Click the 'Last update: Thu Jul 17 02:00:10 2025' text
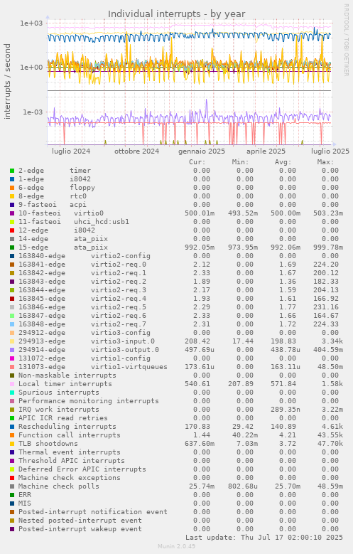 264,538
